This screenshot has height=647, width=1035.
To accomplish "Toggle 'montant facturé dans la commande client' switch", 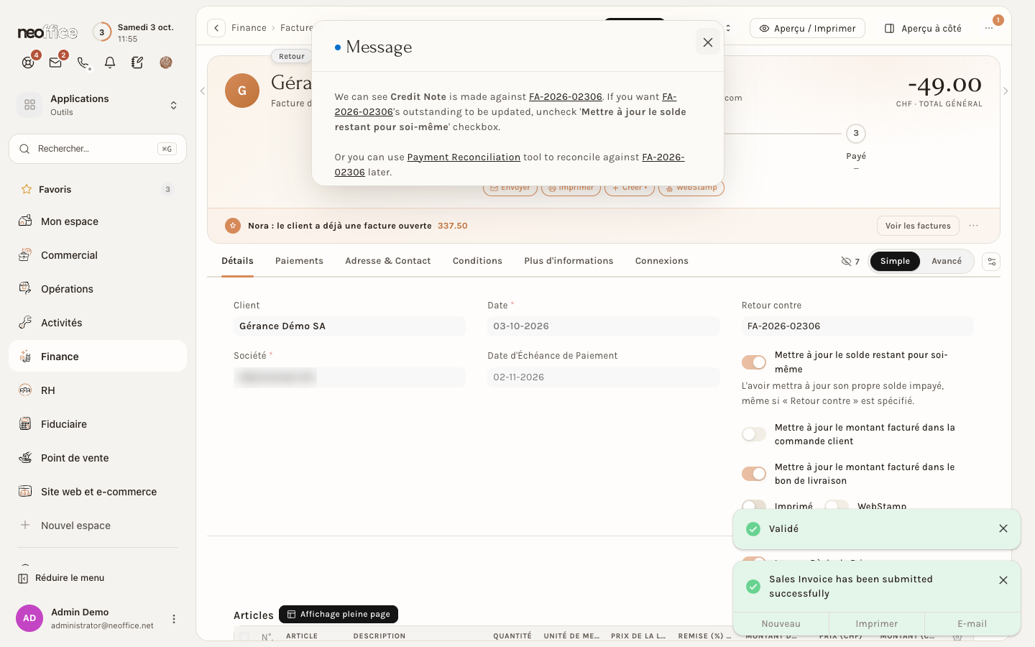I will tap(754, 434).
